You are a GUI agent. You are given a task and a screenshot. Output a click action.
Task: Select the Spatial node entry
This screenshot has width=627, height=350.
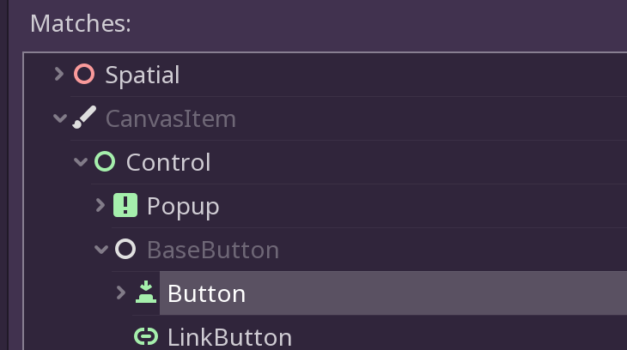point(143,75)
